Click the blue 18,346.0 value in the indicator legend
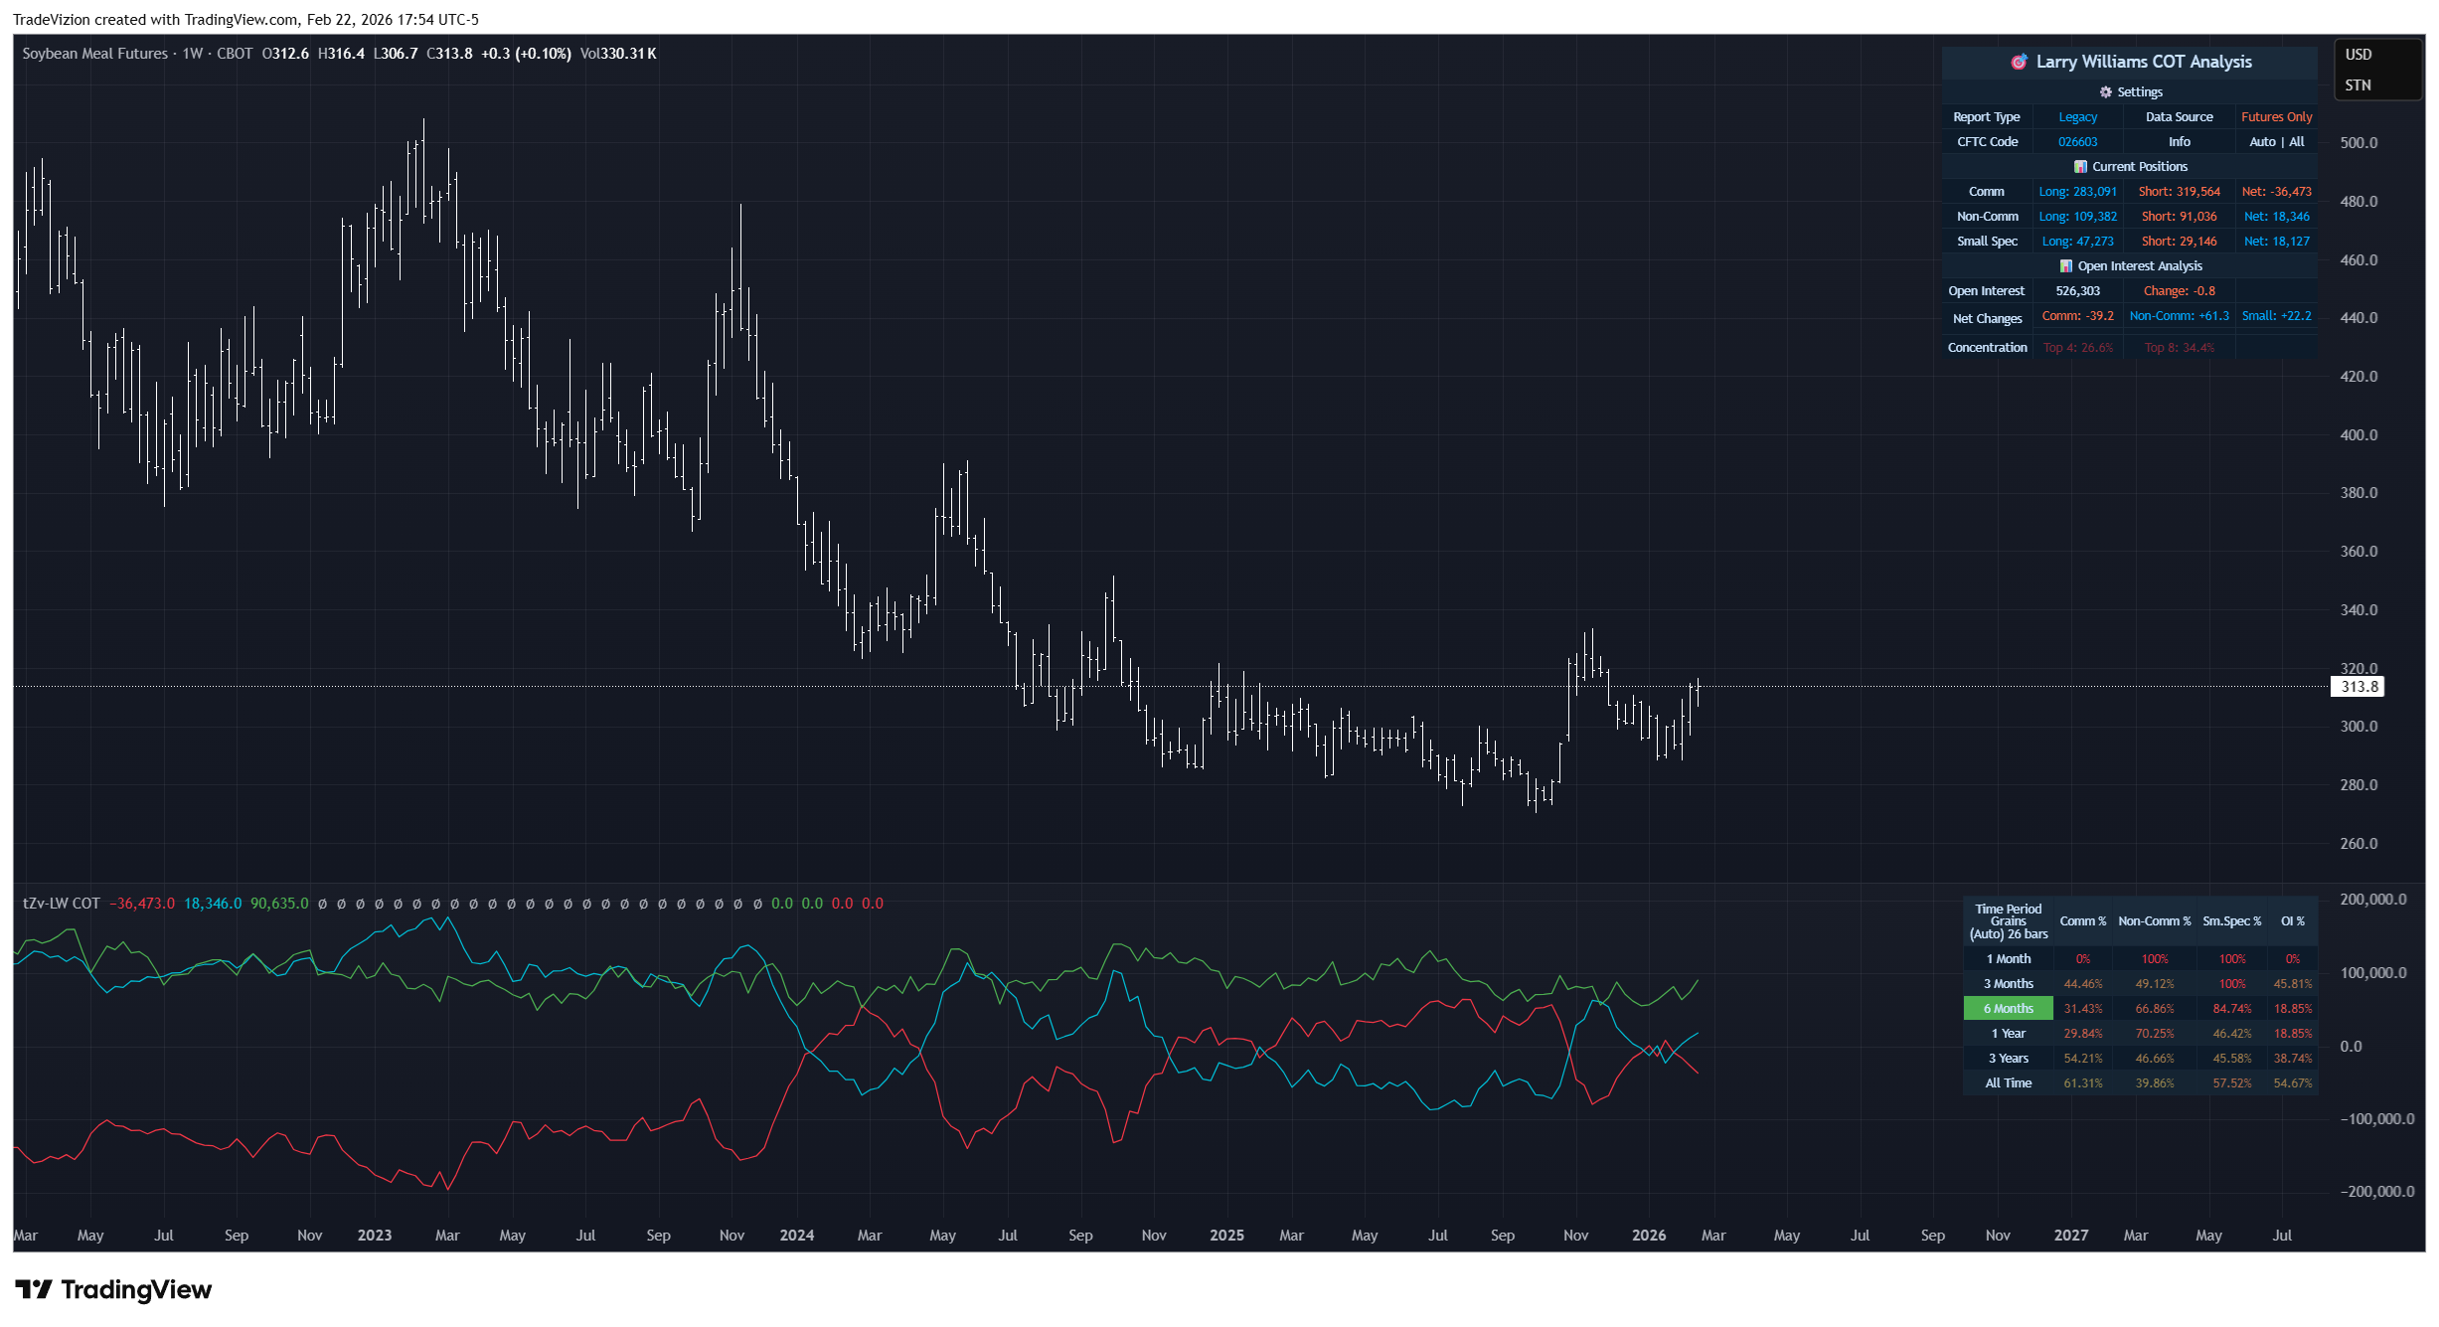The width and height of the screenshot is (2439, 1327). (213, 904)
